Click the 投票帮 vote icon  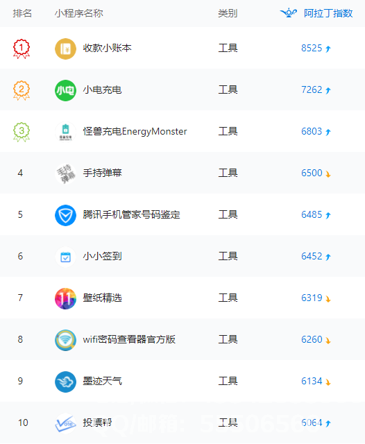point(65,423)
